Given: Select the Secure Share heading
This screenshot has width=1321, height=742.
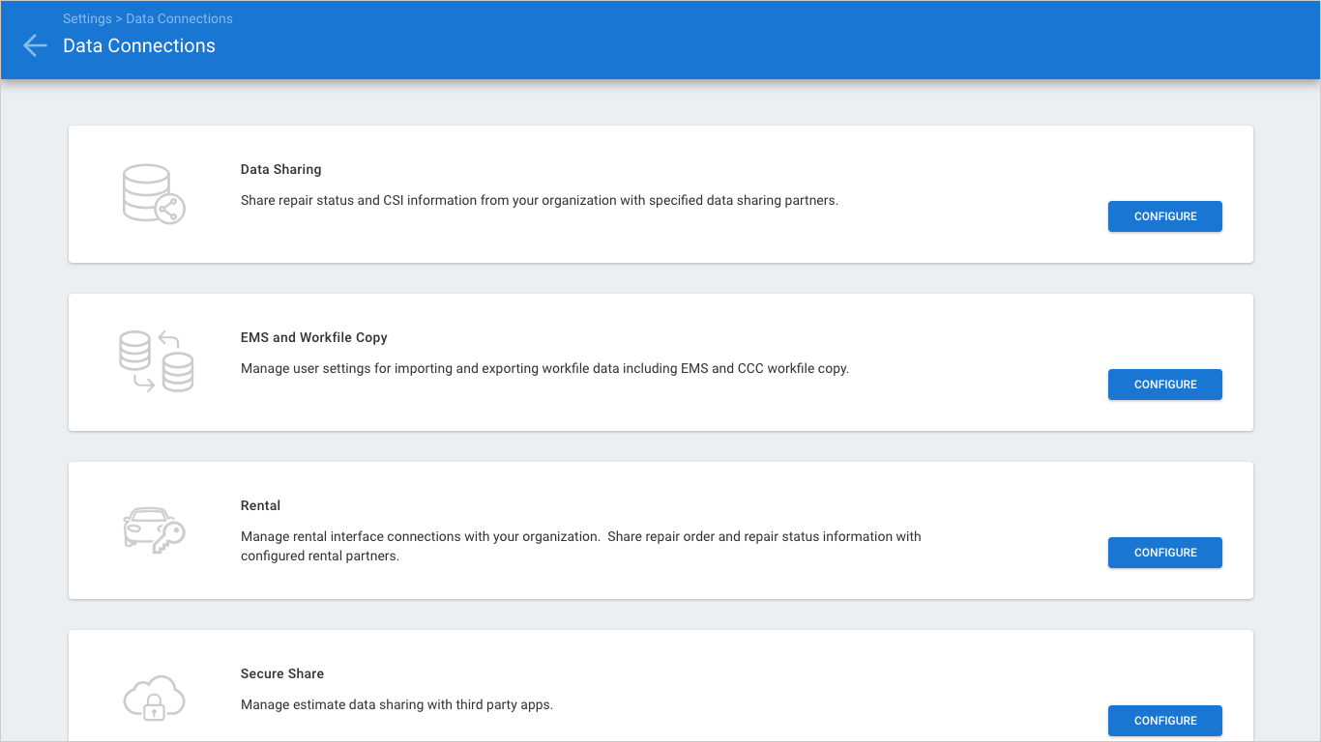Looking at the screenshot, I should (x=282, y=673).
